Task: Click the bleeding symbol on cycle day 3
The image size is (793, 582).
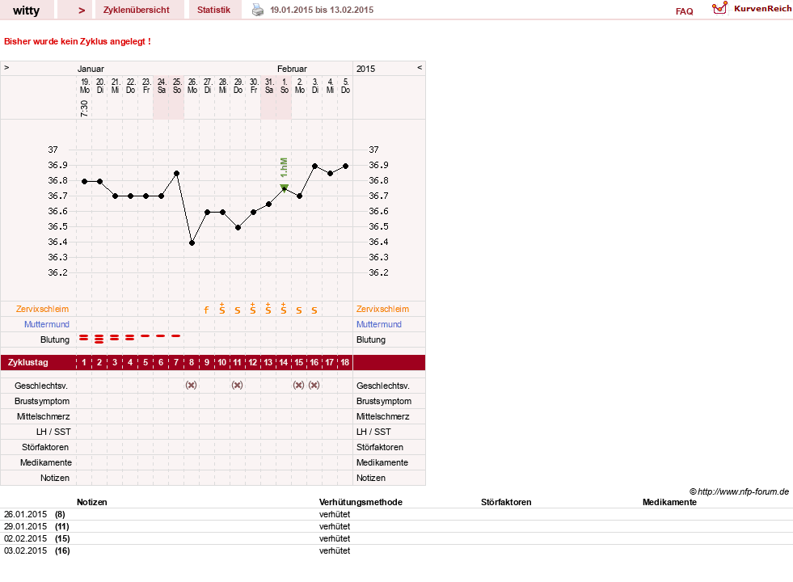Action: point(115,337)
